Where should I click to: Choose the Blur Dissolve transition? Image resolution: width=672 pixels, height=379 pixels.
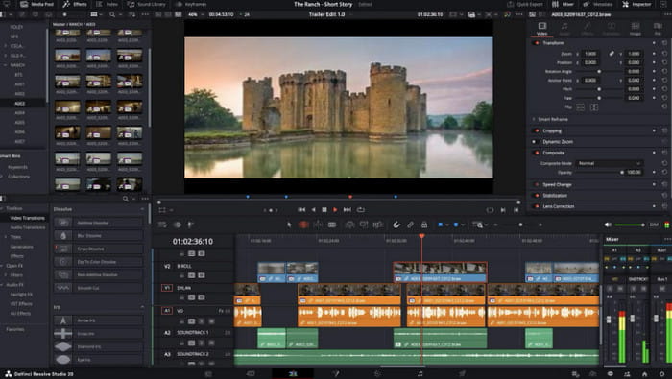point(98,235)
